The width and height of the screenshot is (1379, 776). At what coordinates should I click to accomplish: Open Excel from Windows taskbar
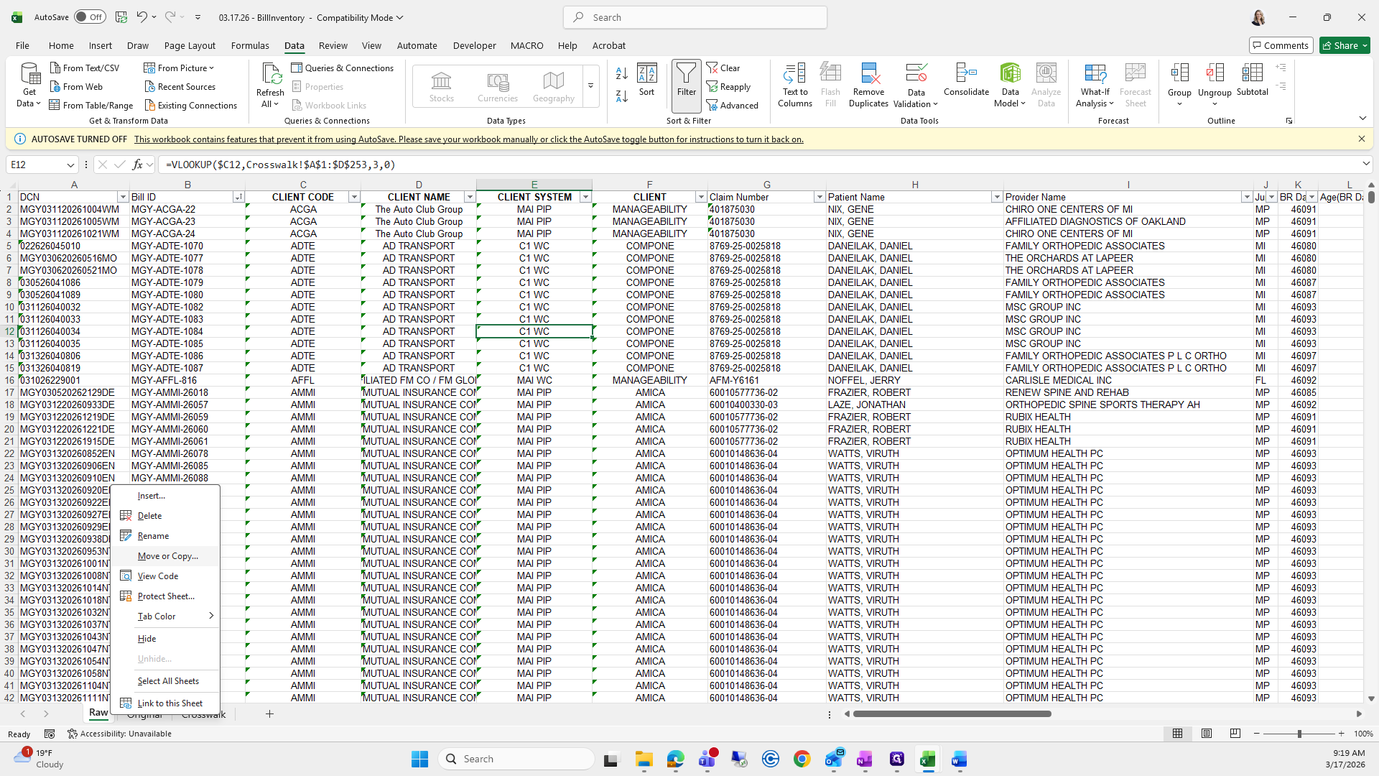[927, 759]
